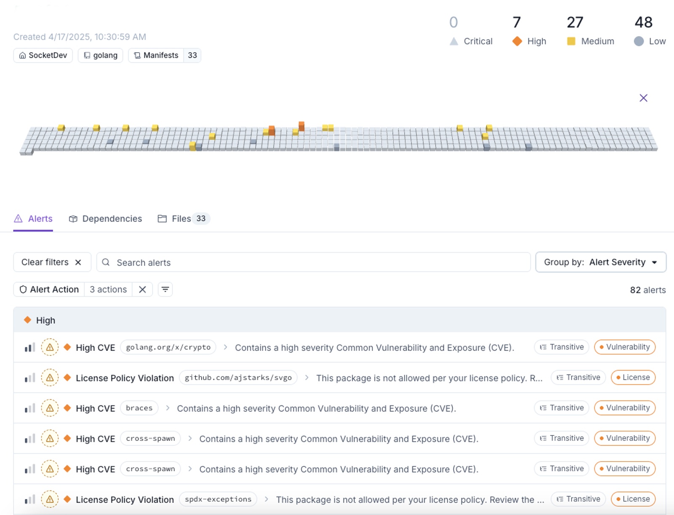This screenshot has width=674, height=515.
Task: Filter by Medium severity count
Action: coord(590,31)
